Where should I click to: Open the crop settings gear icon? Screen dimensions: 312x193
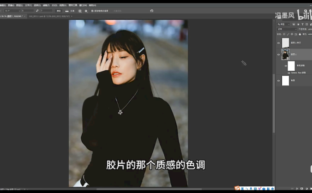pyautogui.click(x=86, y=11)
